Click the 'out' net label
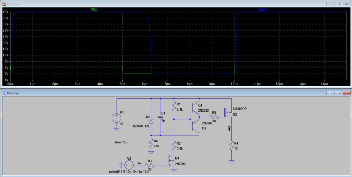The width and height of the screenshot is (352, 177). 229,128
